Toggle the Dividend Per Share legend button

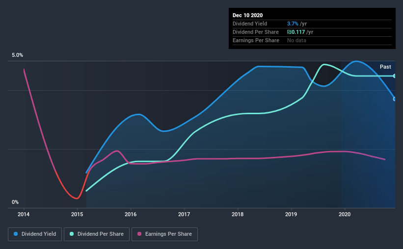(97, 234)
